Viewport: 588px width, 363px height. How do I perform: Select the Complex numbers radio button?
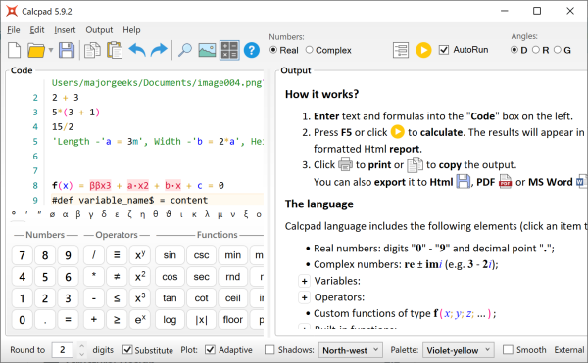click(309, 50)
